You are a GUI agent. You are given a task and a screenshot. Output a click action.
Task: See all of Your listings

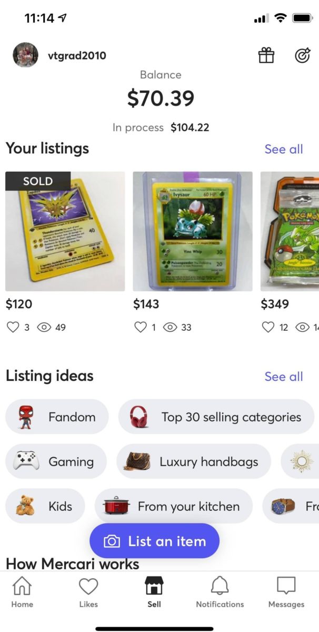coord(284,149)
